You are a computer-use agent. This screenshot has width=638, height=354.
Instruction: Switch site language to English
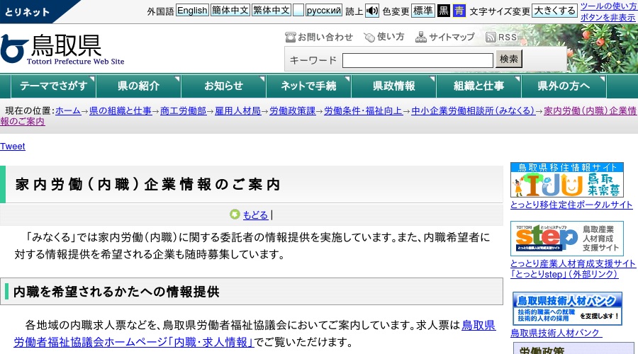pos(192,11)
